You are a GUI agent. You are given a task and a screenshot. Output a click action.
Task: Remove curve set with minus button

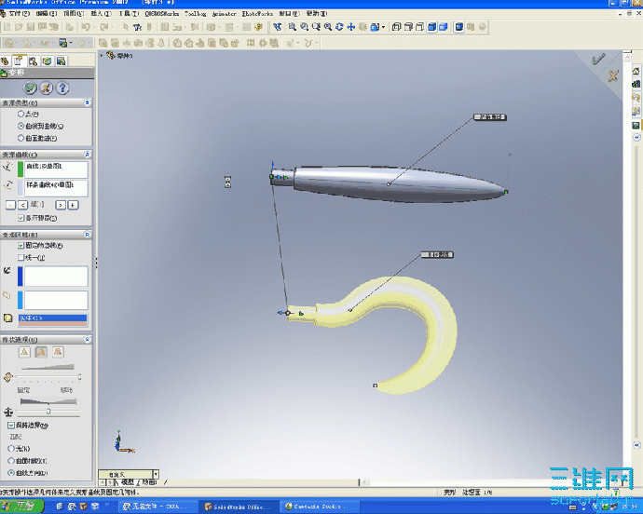(x=10, y=205)
